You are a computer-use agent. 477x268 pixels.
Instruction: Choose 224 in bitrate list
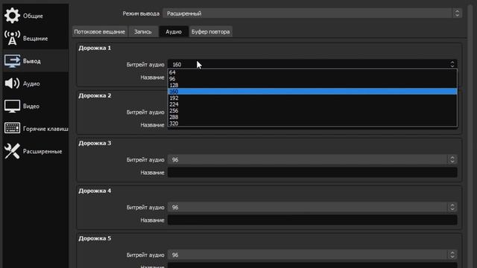coord(312,104)
